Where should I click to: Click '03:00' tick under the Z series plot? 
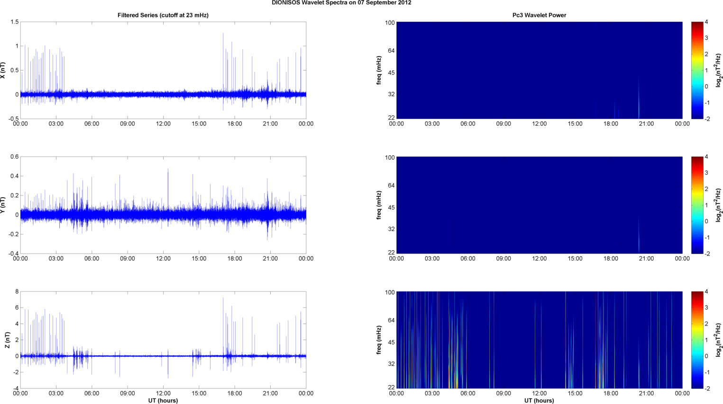point(56,394)
